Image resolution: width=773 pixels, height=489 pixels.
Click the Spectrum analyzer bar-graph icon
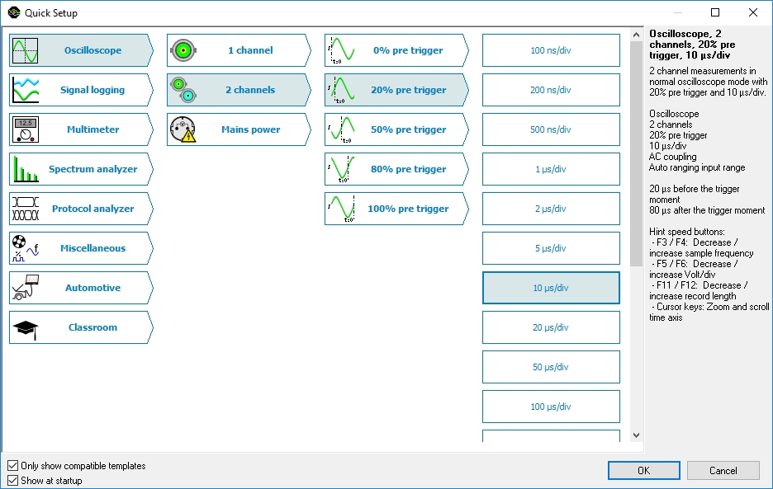tap(25, 169)
